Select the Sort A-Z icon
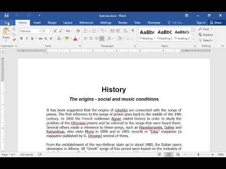Screen dimensions: 226x169 coord(125,31)
